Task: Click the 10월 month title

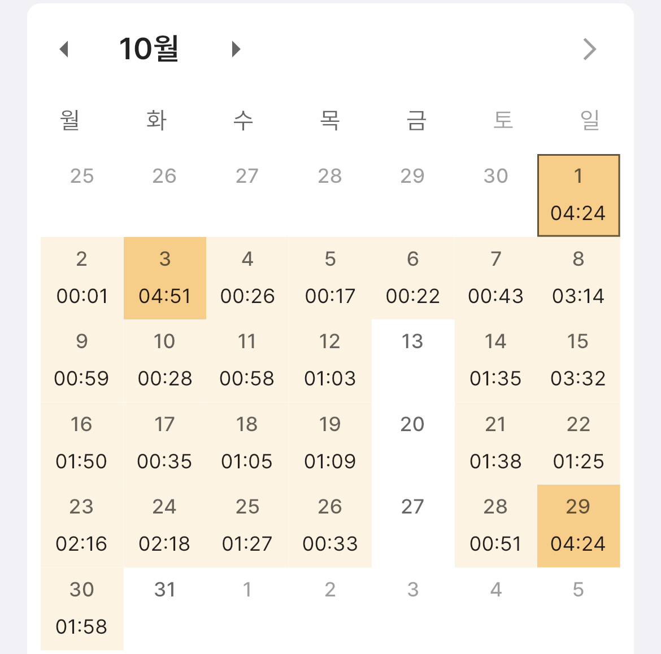Action: (149, 49)
